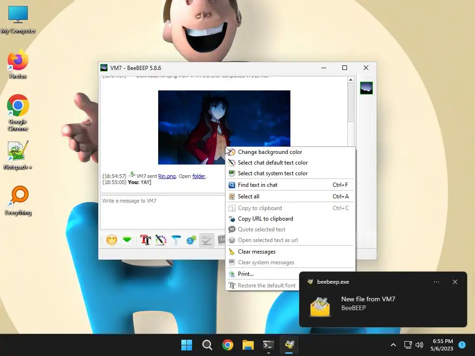Image resolution: width=475 pixels, height=356 pixels.
Task: Select the Google Chrome desktop shortcut
Action: pyautogui.click(x=18, y=113)
